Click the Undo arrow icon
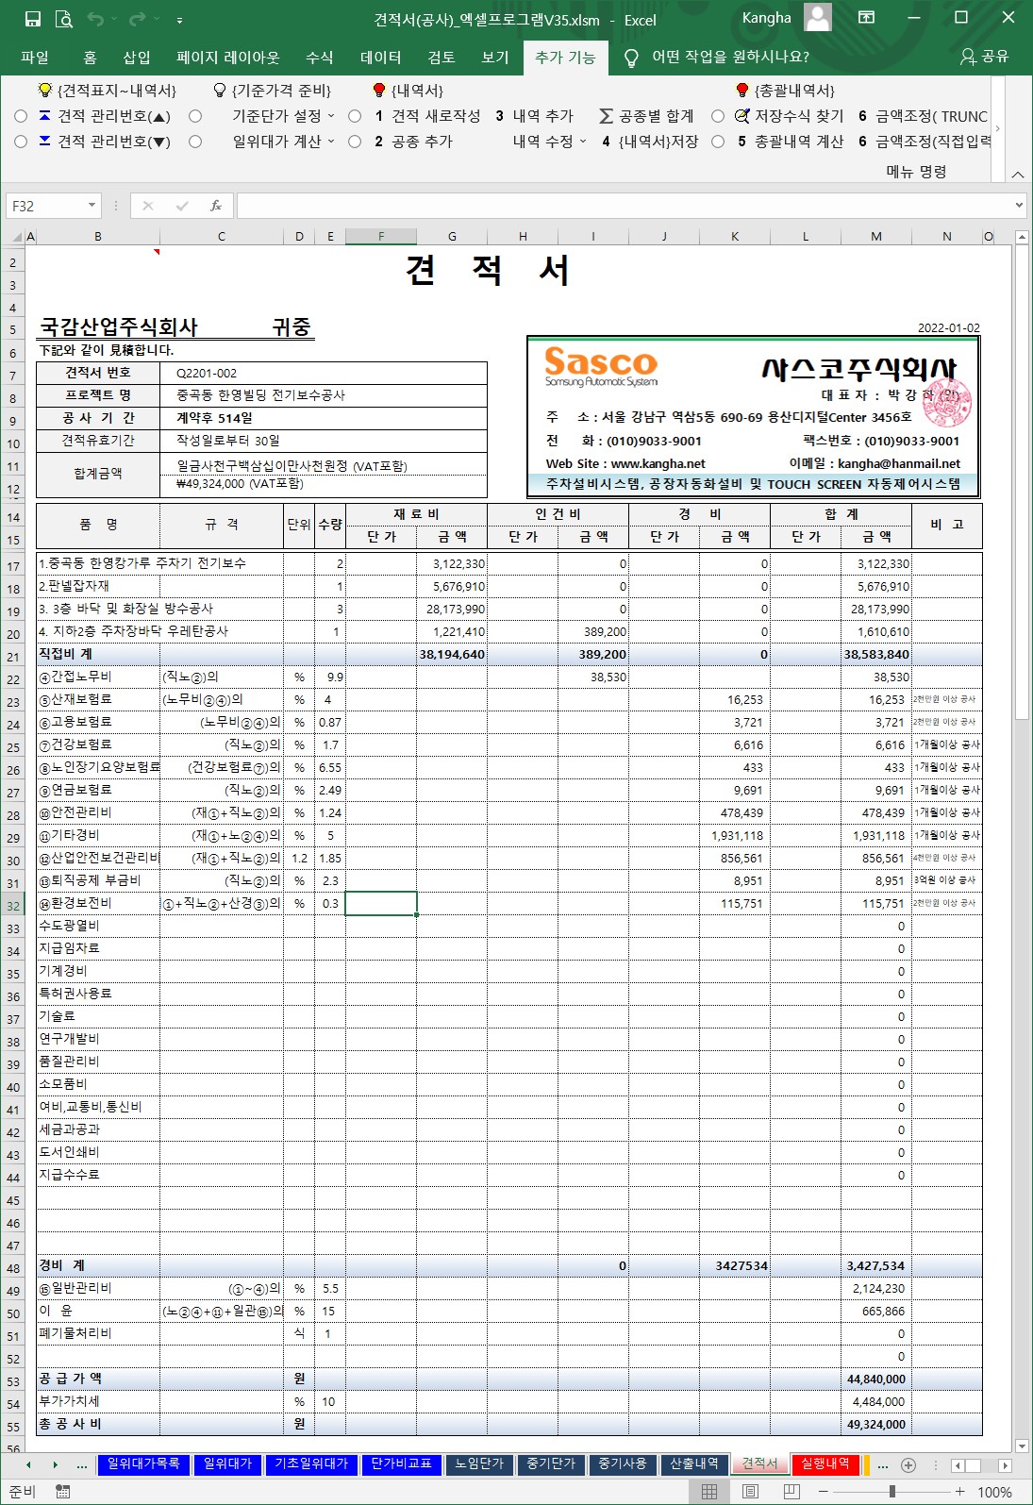Screen dimensions: 1033x1505 click(x=95, y=19)
